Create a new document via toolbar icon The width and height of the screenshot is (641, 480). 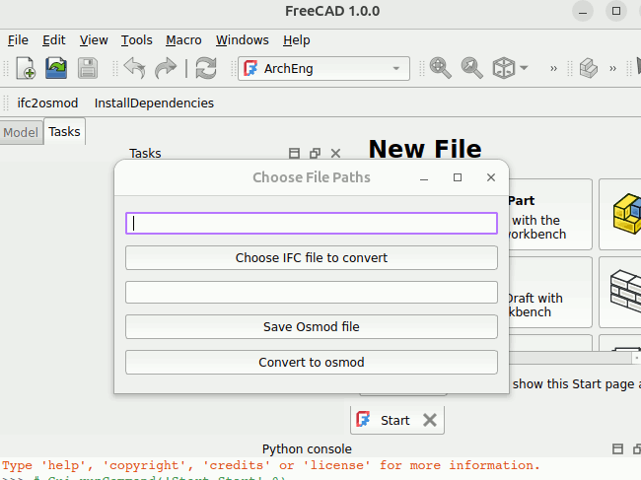[x=26, y=68]
